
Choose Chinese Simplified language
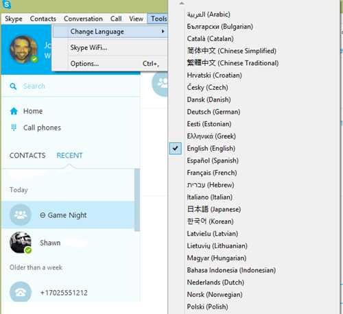[232, 51]
